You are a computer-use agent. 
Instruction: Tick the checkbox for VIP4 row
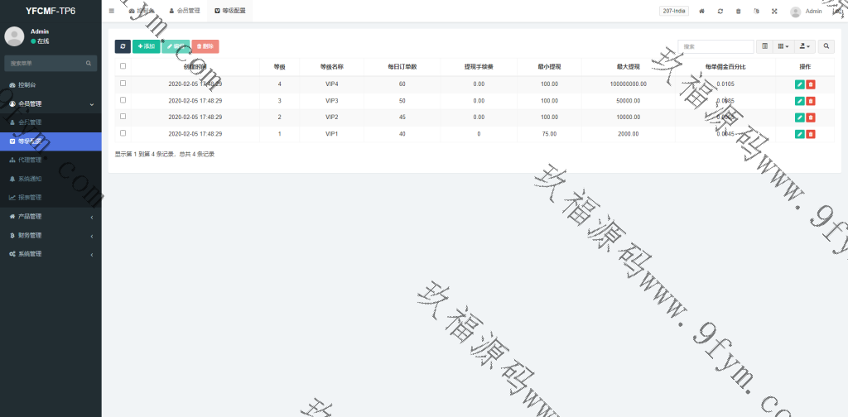(123, 84)
